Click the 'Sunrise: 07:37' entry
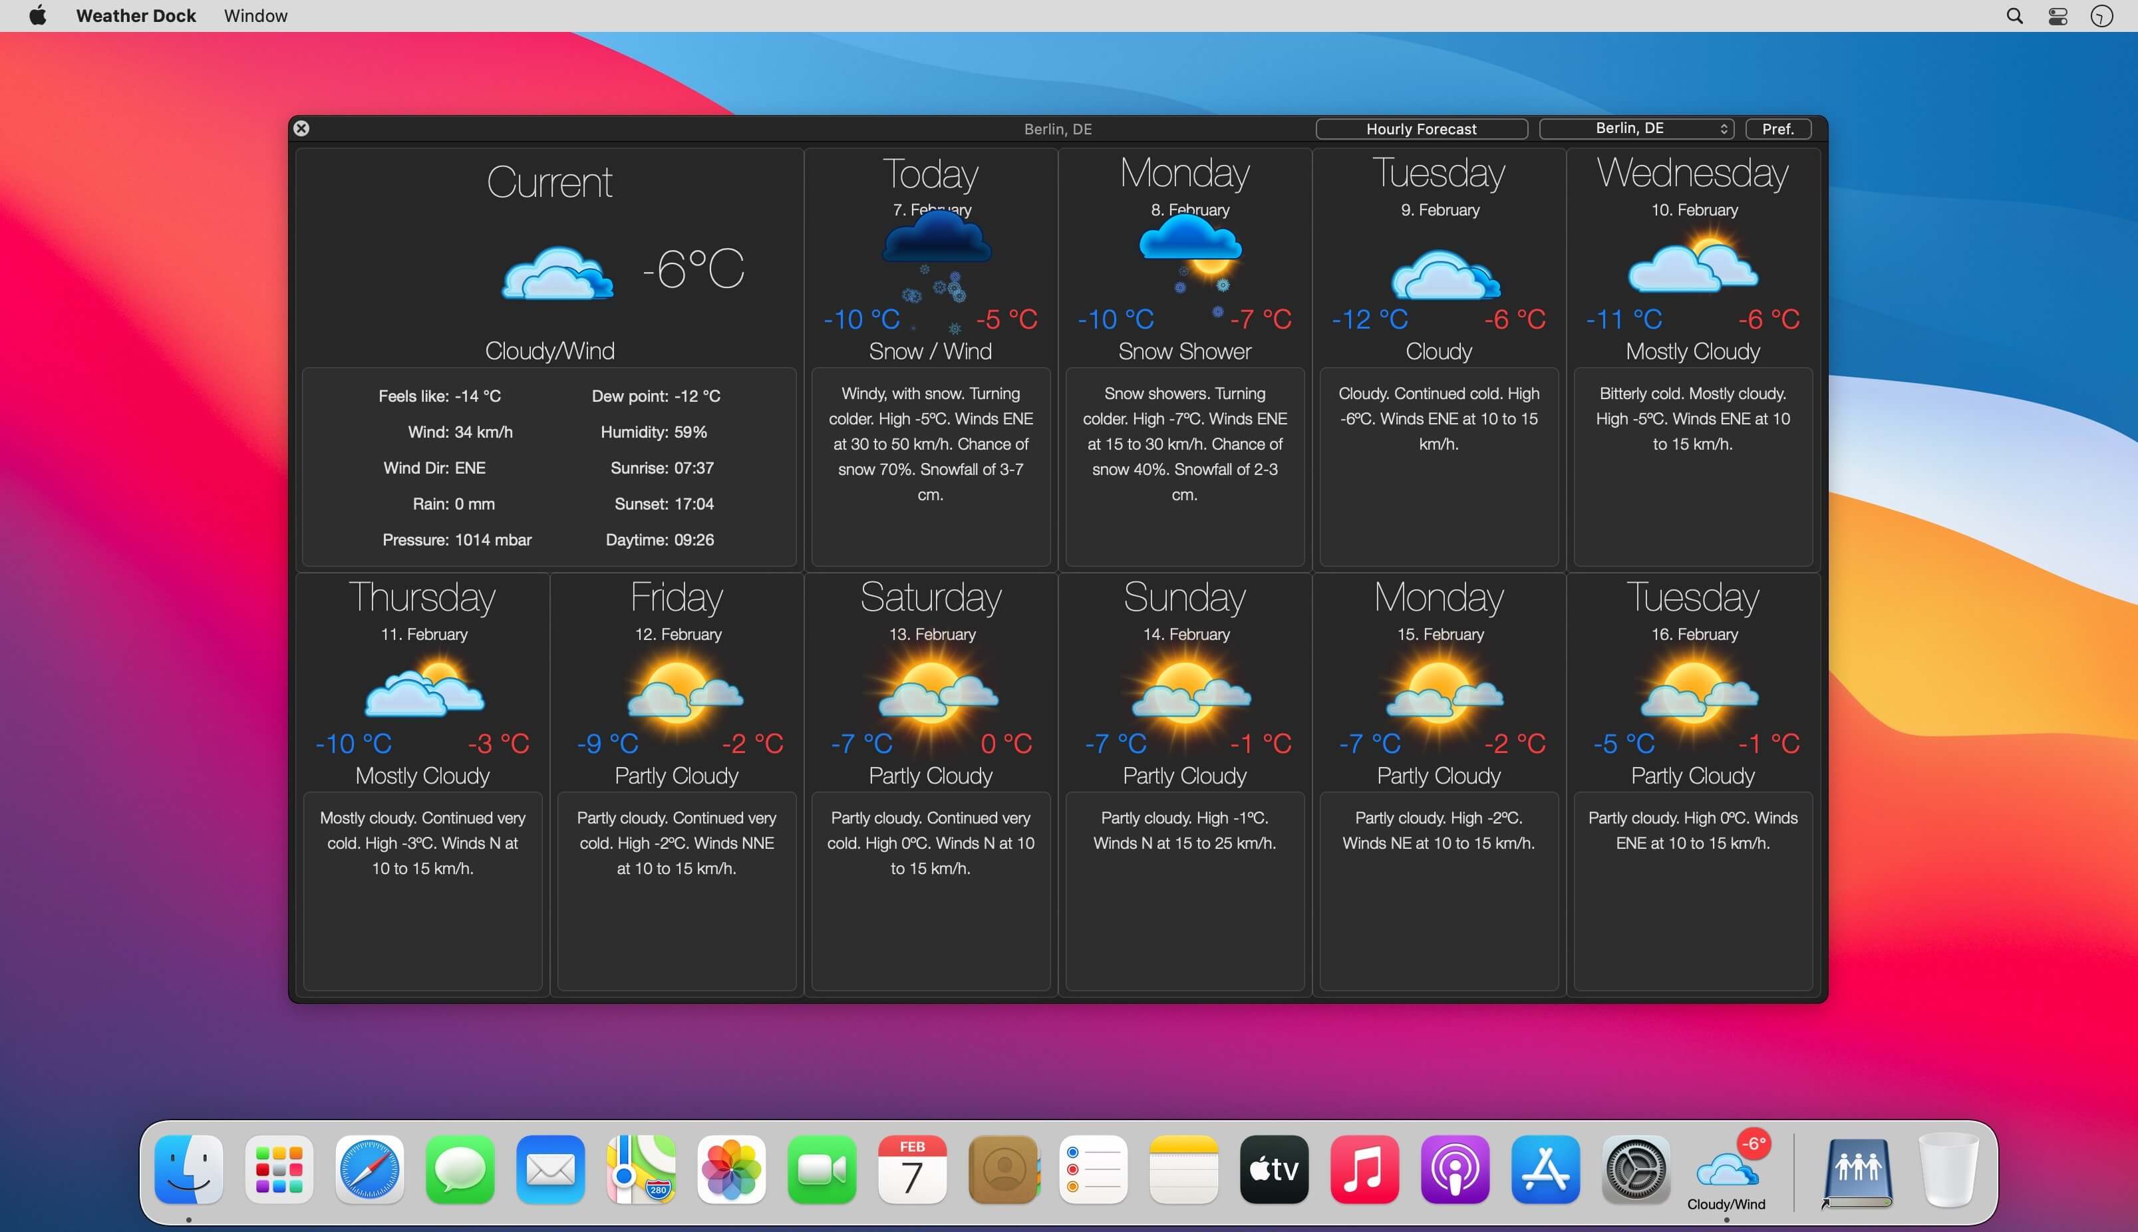This screenshot has height=1232, width=2138. pyautogui.click(x=663, y=468)
